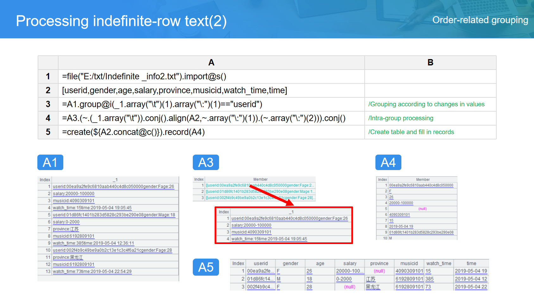Select row header 4 of the script grid

48,118
